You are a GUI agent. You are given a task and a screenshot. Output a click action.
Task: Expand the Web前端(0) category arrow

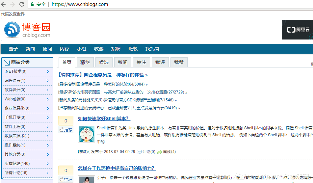(x=47, y=99)
